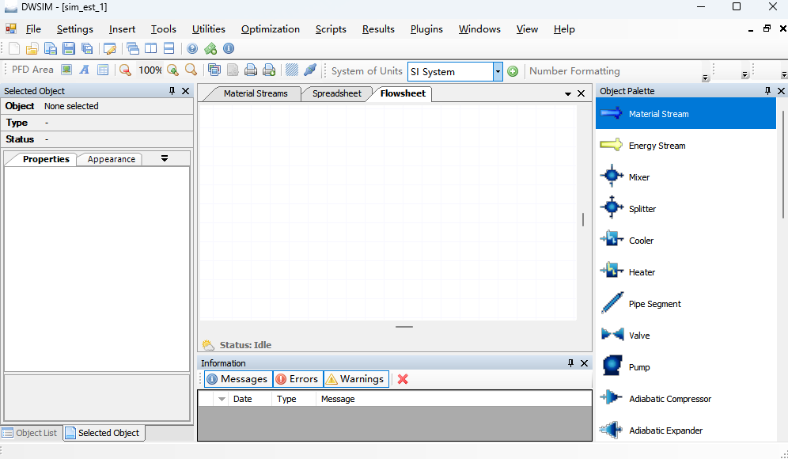This screenshot has width=788, height=459.
Task: Click the green add unit system button
Action: (x=513, y=71)
